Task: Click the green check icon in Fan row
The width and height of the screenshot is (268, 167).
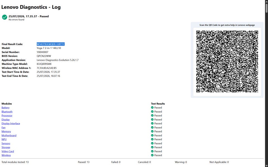Action: [152, 127]
